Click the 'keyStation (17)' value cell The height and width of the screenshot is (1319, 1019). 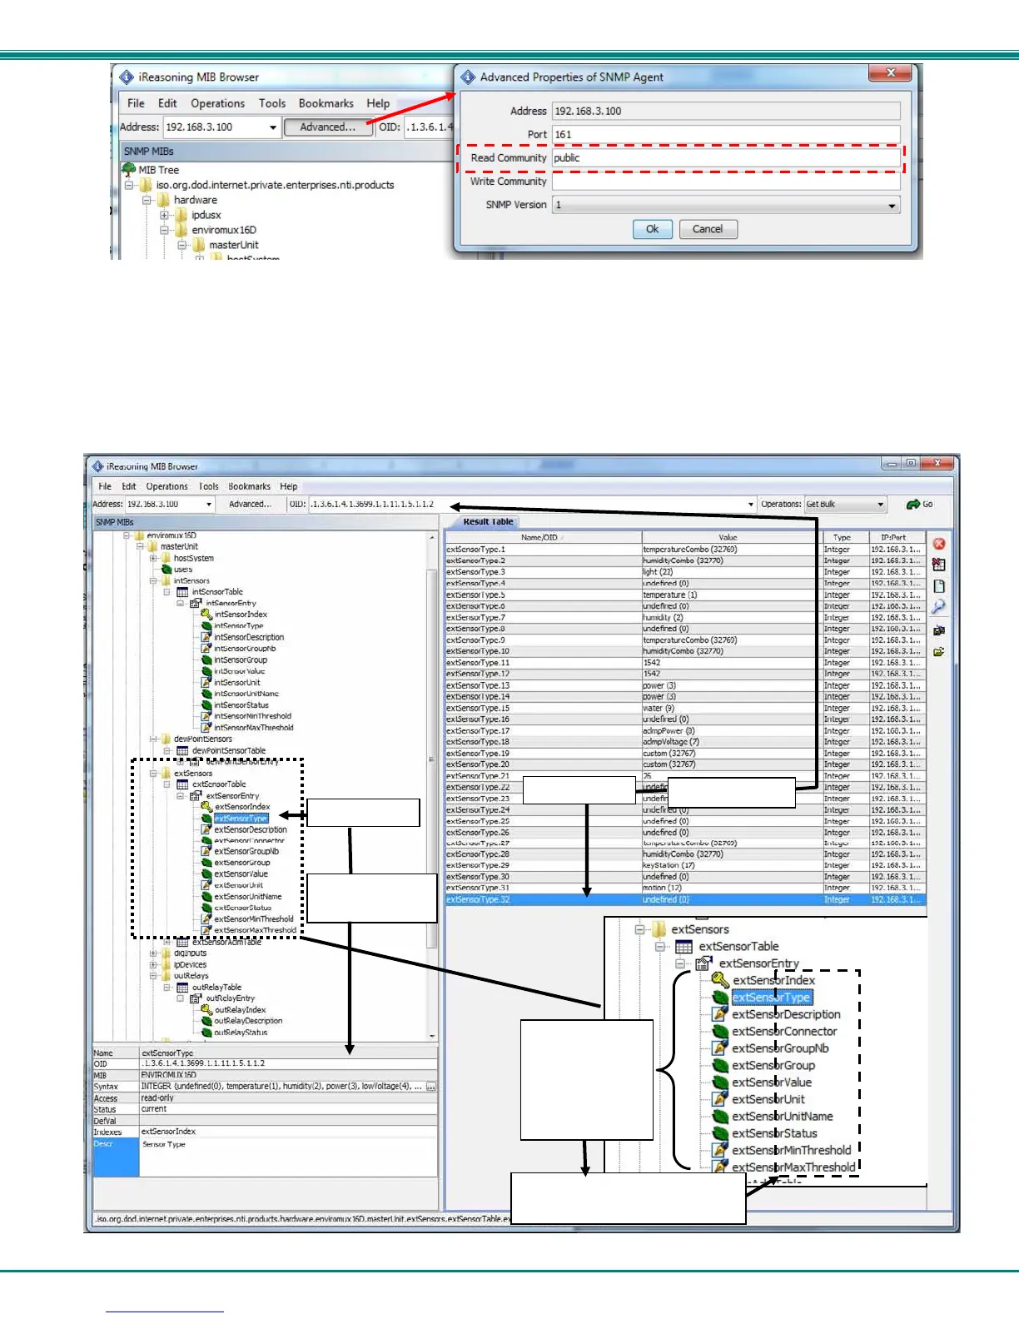[x=731, y=865]
